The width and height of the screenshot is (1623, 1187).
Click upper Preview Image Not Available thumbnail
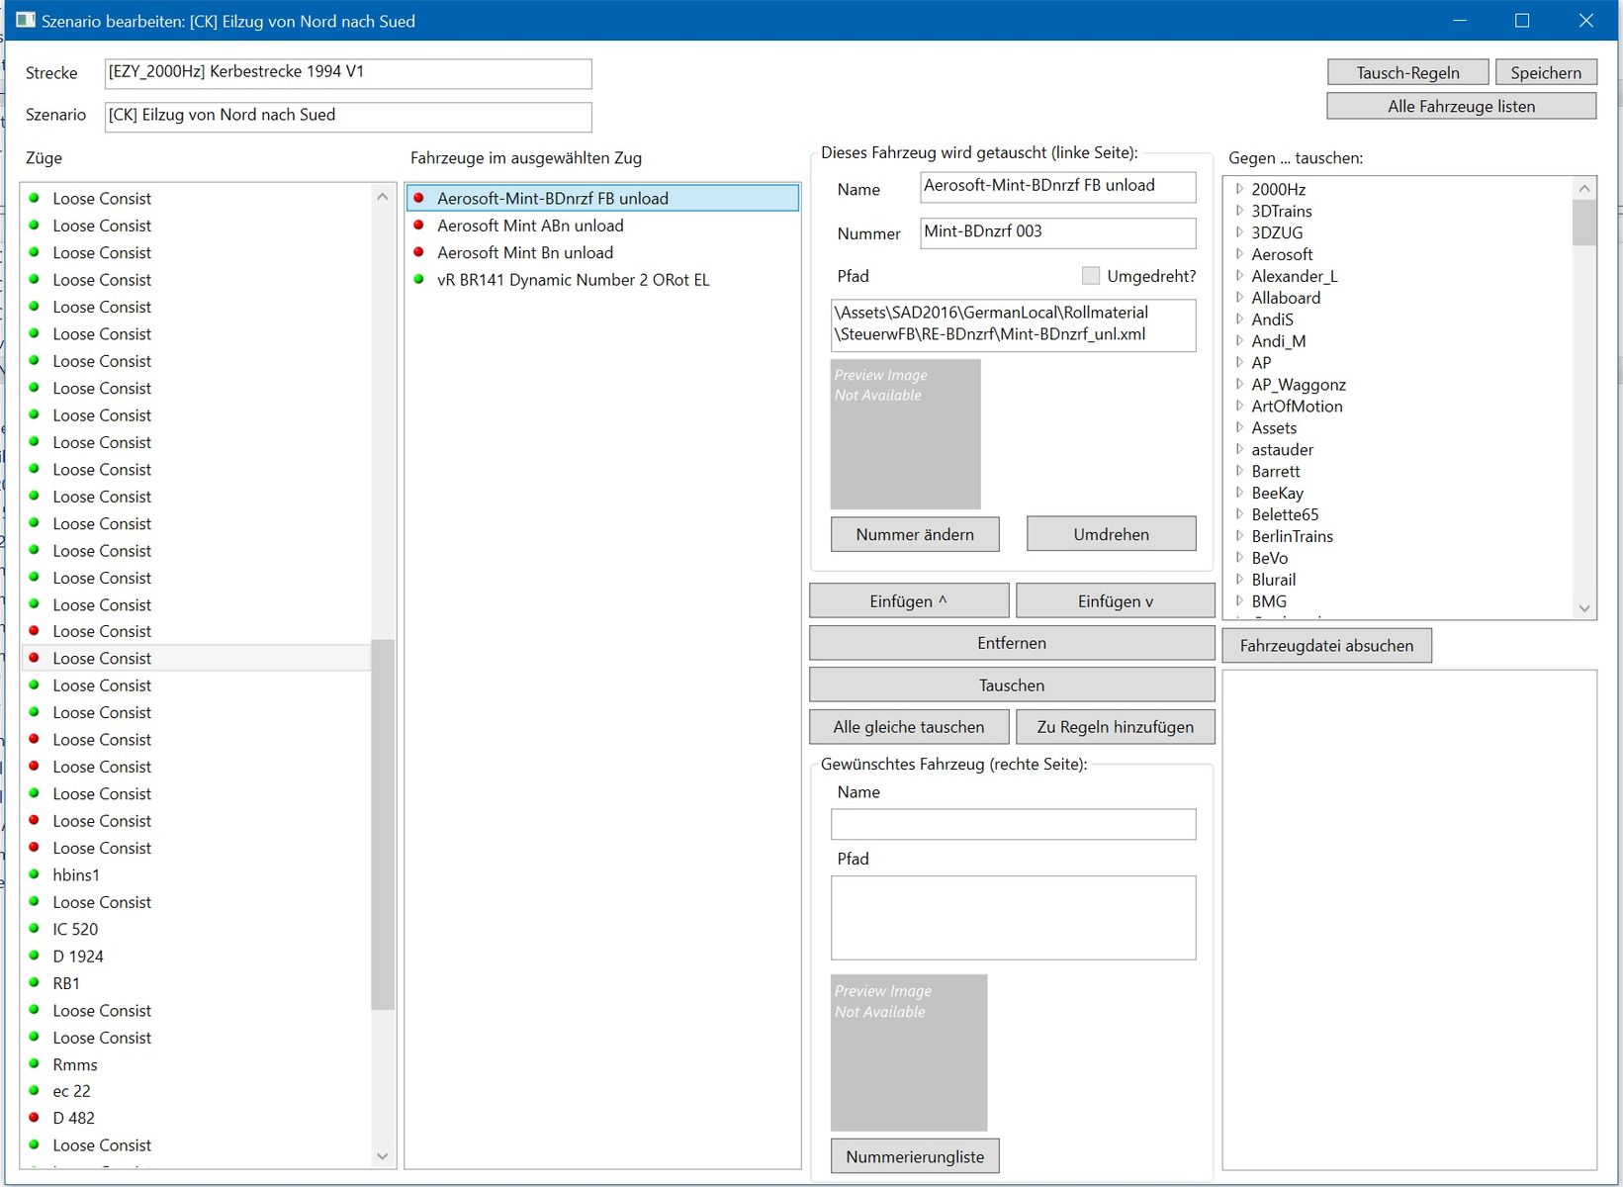905,433
